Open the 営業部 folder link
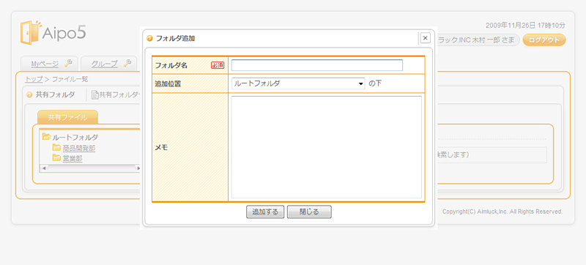Viewport: 586px width, 265px height. point(73,159)
